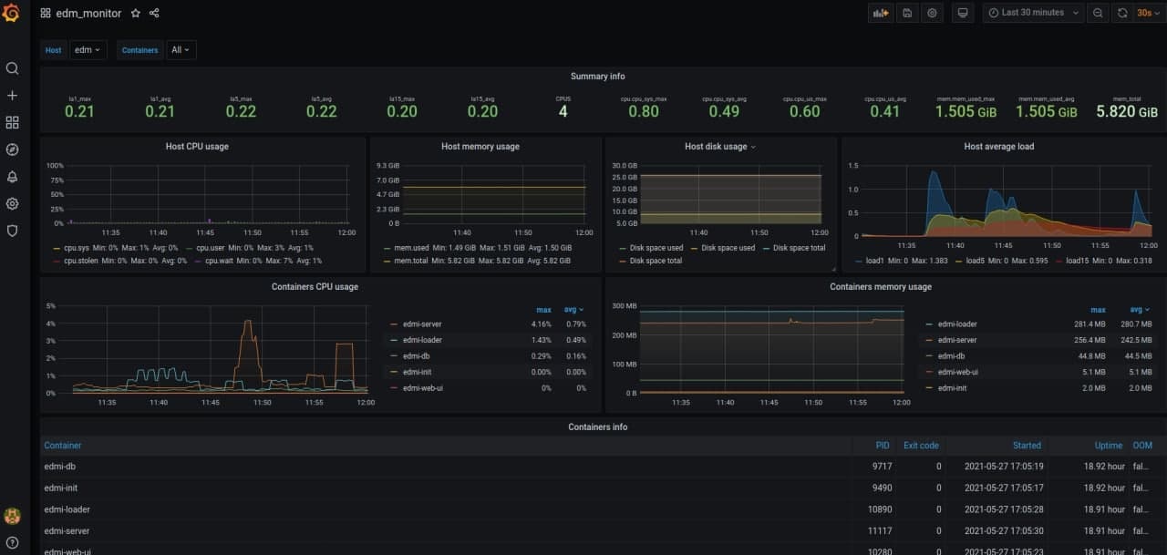Image resolution: width=1167 pixels, height=555 pixels.
Task: Click the Add panel icon
Action: click(x=881, y=13)
